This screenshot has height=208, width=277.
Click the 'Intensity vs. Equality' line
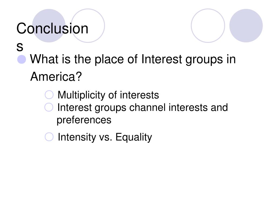click(x=105, y=137)
